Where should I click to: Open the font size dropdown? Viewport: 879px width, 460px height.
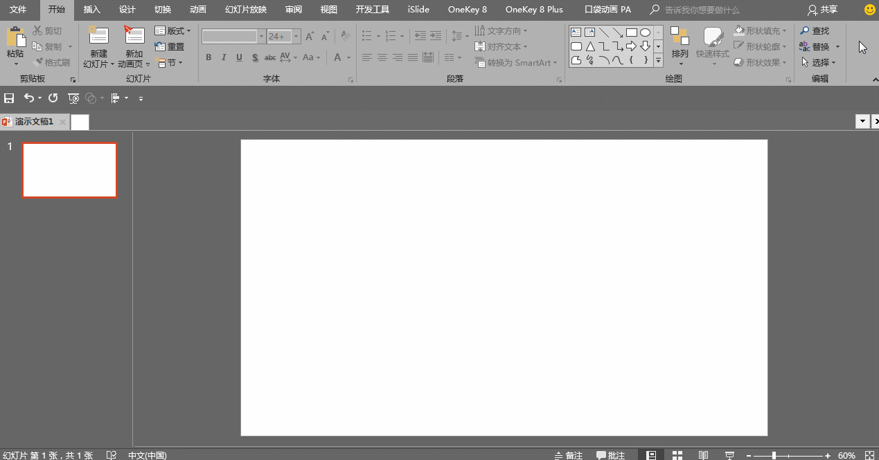point(296,36)
